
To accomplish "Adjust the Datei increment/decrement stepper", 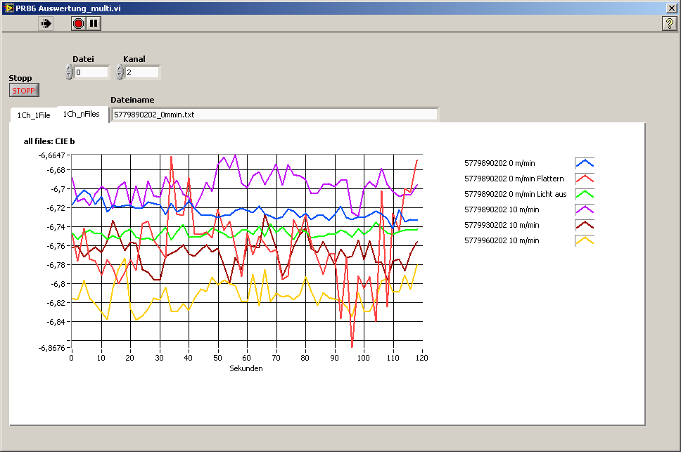I will point(69,72).
